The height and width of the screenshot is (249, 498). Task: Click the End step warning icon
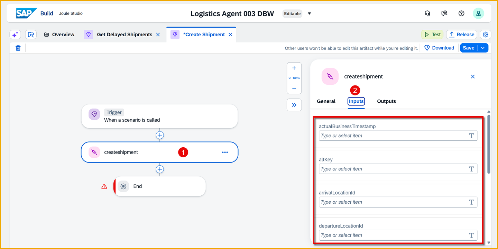click(104, 186)
